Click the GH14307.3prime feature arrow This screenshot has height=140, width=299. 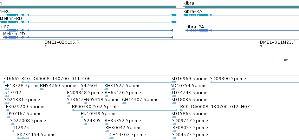tap(111, 138)
